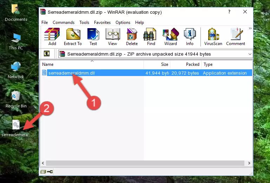
Task: Open the Options menu
Action: pyautogui.click(x=123, y=23)
